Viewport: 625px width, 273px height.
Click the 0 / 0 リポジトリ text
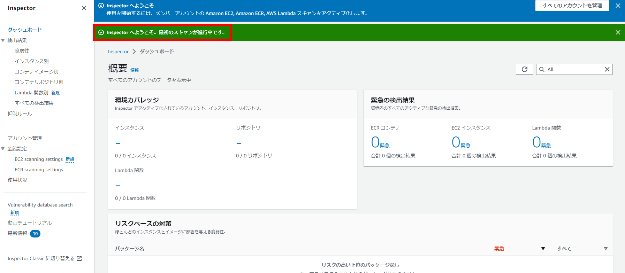(x=254, y=156)
